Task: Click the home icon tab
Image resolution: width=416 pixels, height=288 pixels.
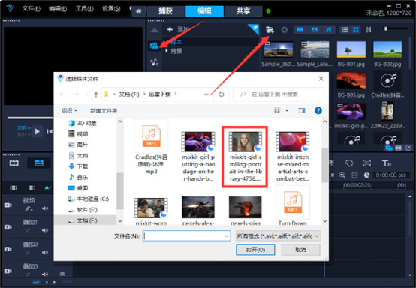Action: tap(138, 11)
